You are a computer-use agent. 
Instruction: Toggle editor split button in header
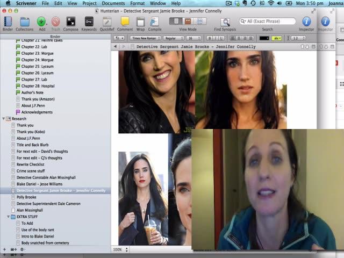[313, 47]
